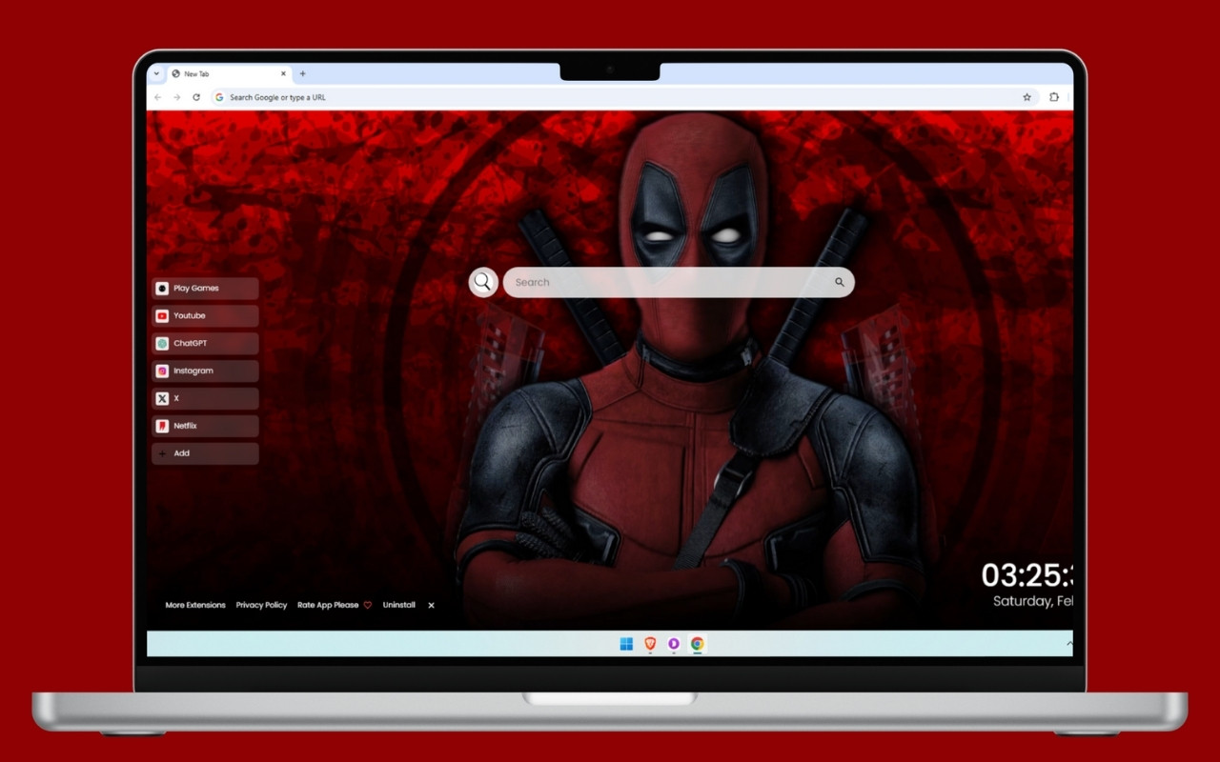Go forward with the browser forward arrow
This screenshot has height=762, width=1220.
177,97
